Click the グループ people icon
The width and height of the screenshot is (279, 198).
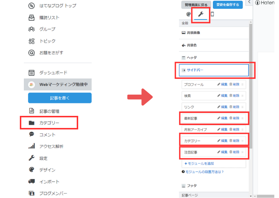[x=32, y=29]
